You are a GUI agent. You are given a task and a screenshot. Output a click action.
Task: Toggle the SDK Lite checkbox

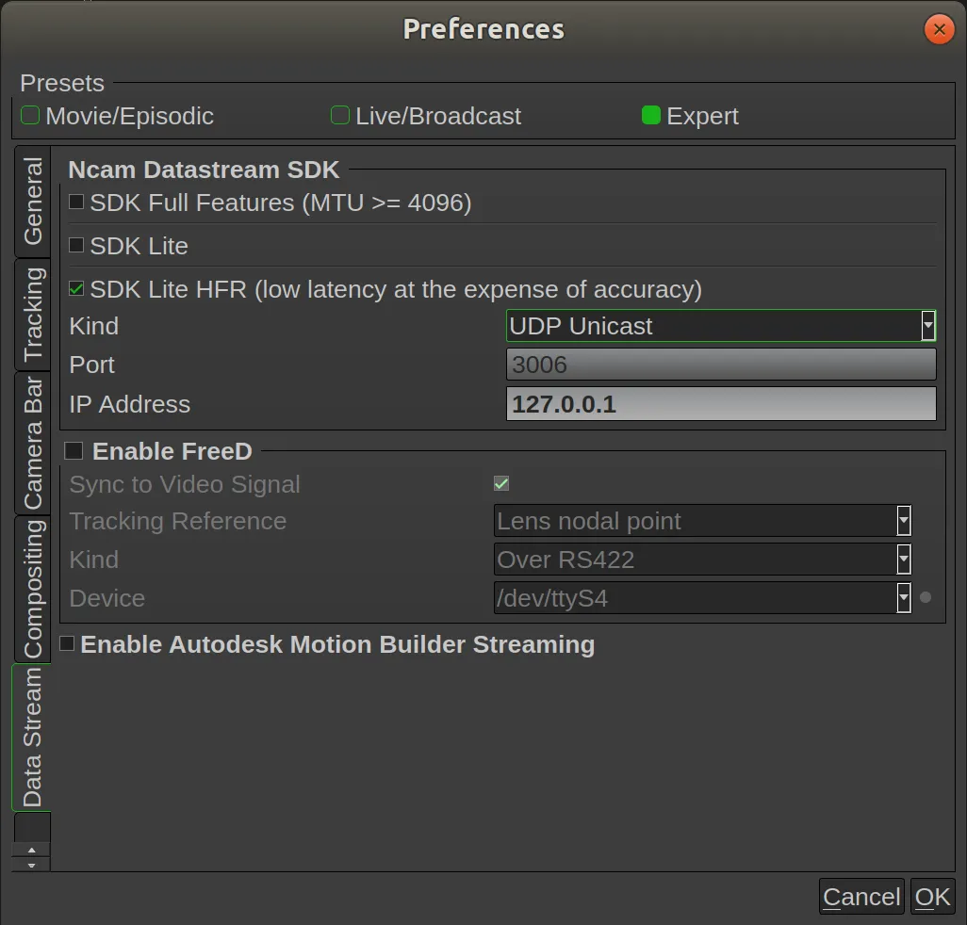click(76, 245)
